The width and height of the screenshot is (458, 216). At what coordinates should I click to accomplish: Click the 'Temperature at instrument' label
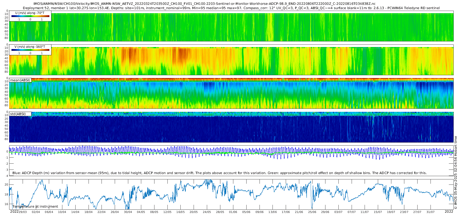[35, 206]
